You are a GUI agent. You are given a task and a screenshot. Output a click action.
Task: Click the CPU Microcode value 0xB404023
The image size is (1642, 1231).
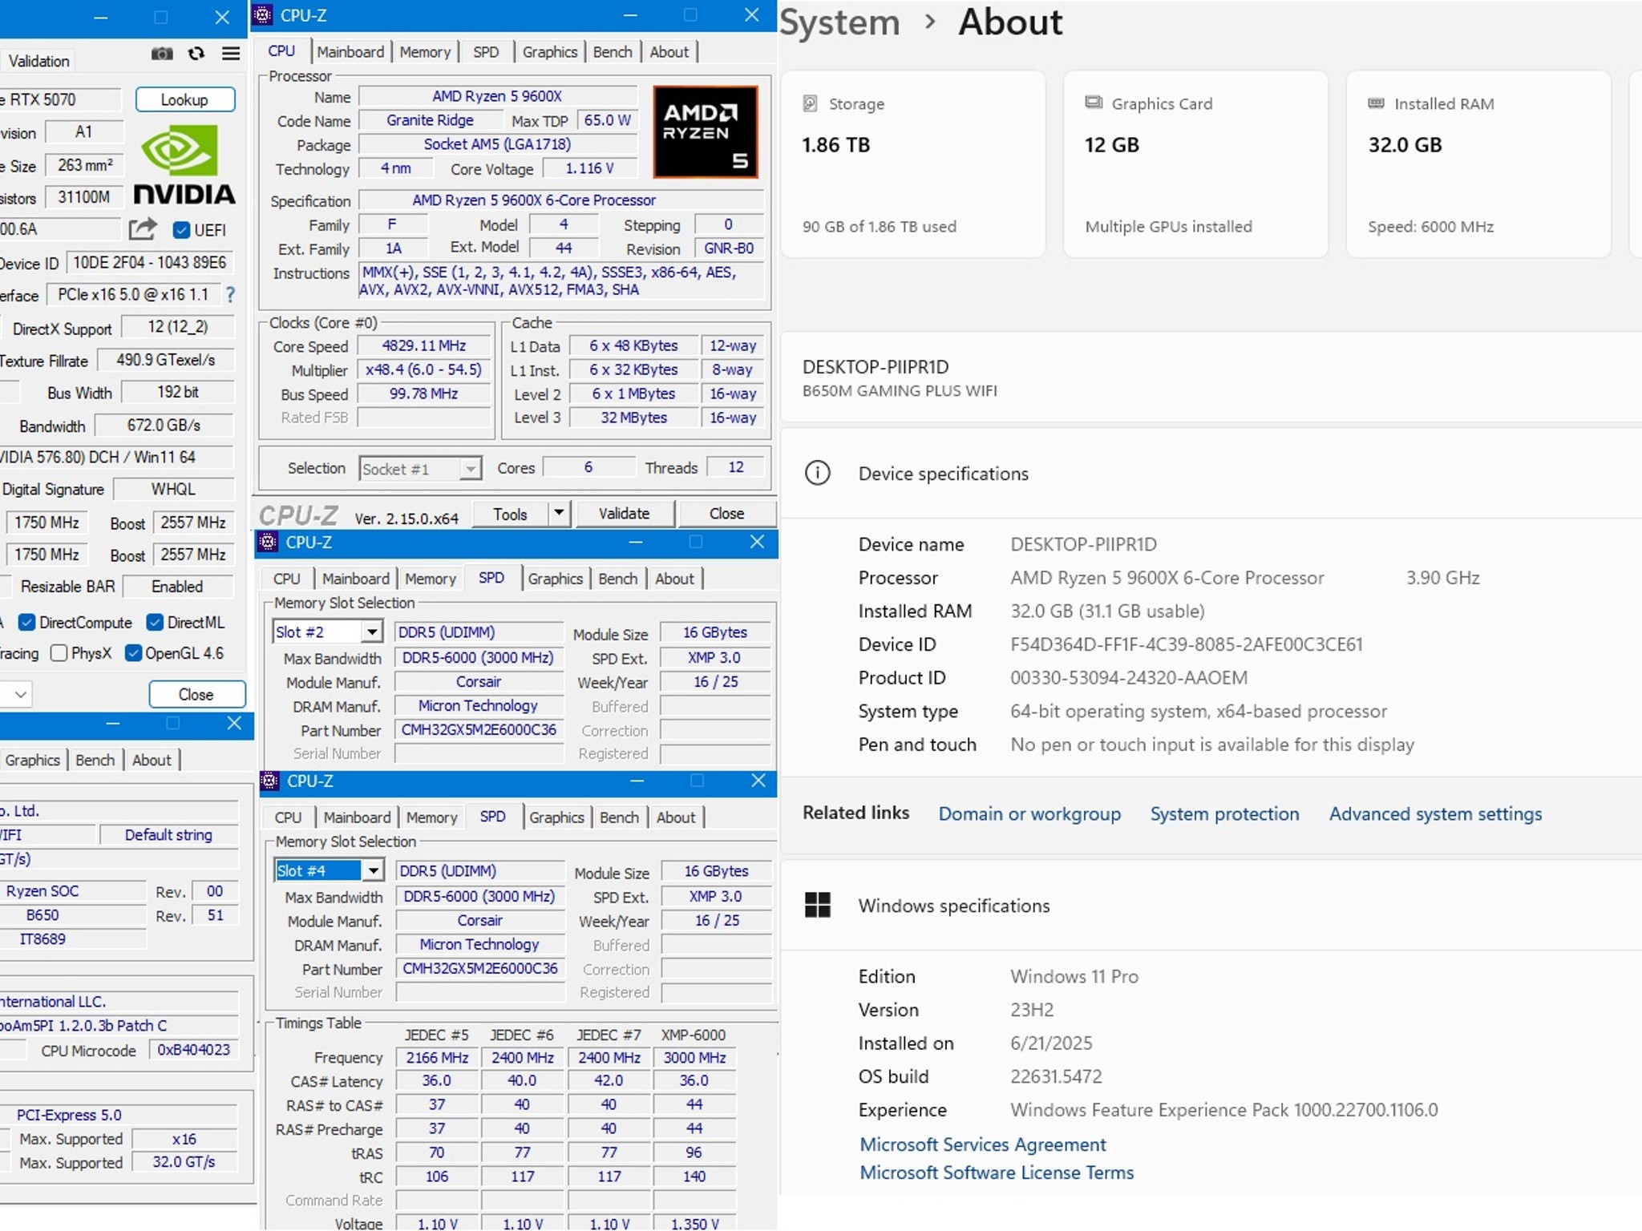point(193,1050)
